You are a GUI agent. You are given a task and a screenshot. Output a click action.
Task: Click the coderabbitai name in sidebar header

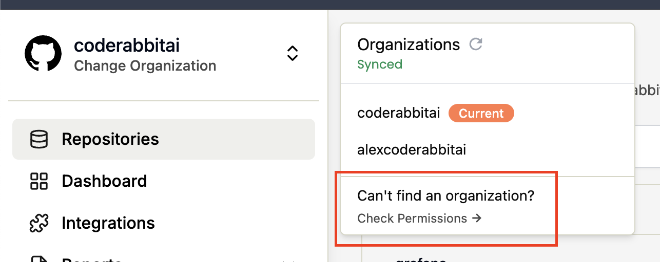pyautogui.click(x=127, y=46)
